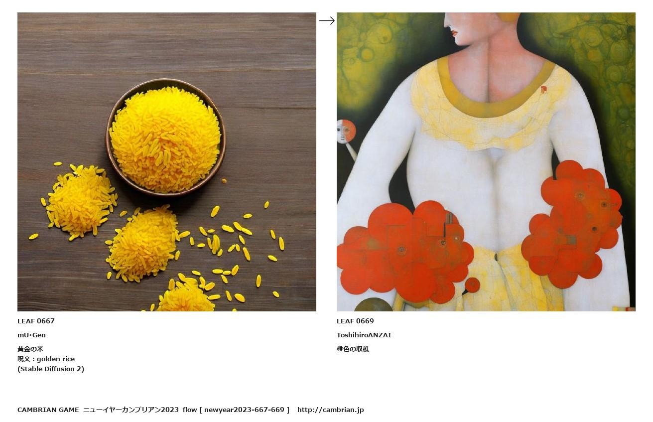The image size is (653, 422).
Task: Select author name mU·Gen
Action: (x=31, y=335)
